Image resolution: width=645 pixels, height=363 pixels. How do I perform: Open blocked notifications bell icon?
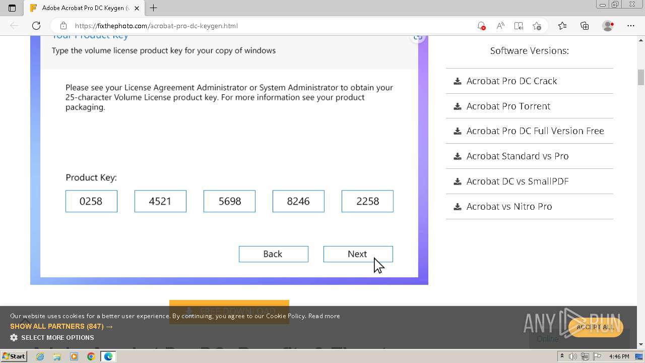click(x=481, y=26)
